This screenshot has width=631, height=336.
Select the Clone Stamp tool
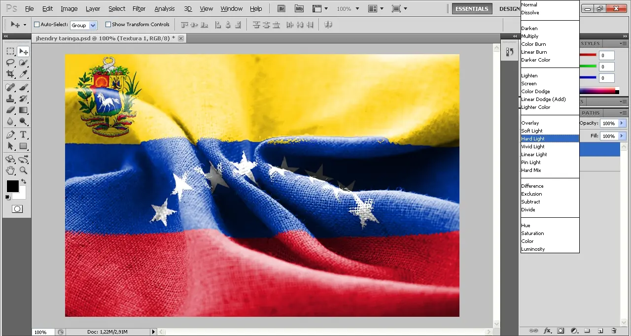10,99
